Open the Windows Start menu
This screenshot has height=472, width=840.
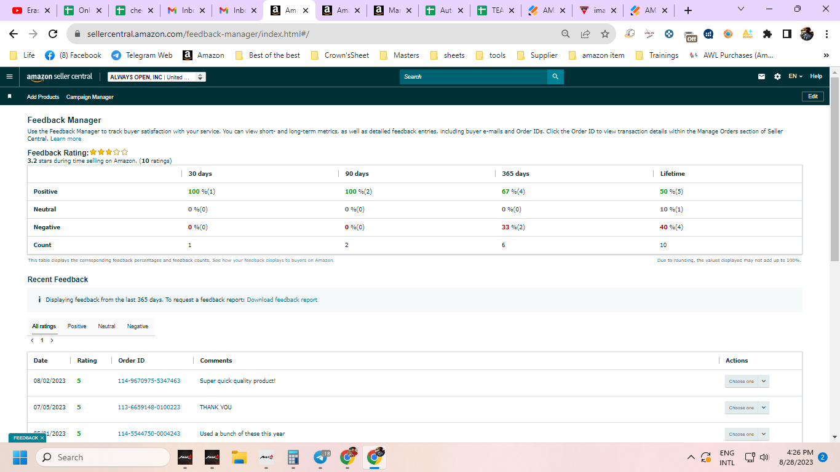point(20,457)
